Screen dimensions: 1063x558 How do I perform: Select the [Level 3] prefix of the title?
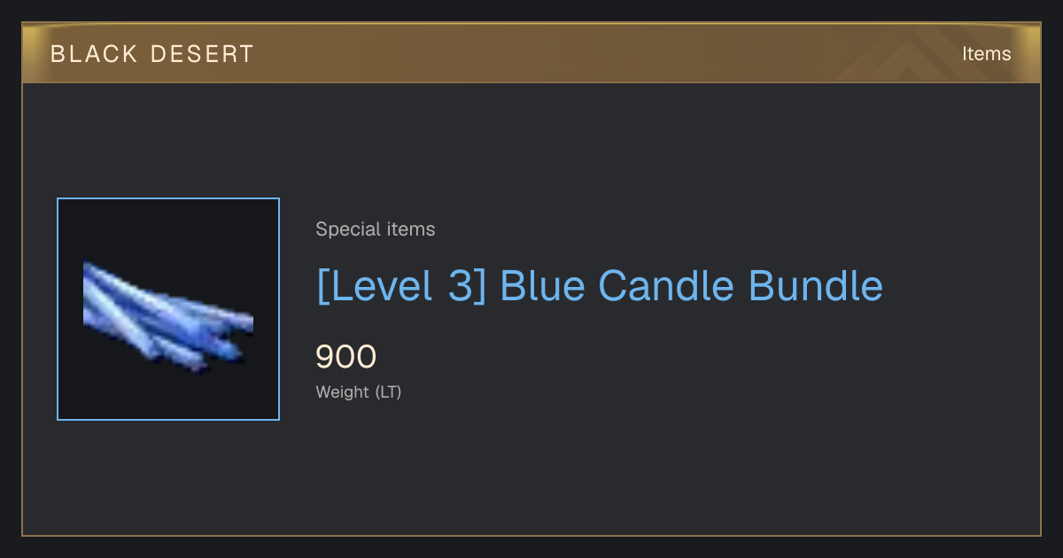point(401,286)
